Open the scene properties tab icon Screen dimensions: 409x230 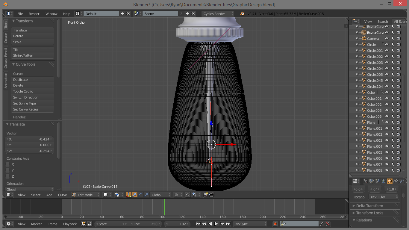click(x=378, y=181)
